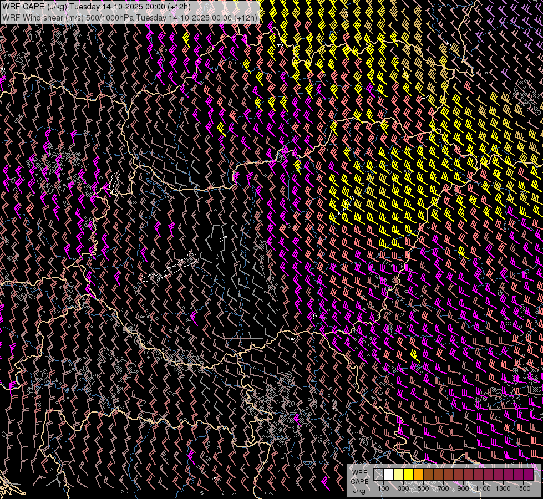
Task: Click the 900 value on the CAPE scale
Action: [x=463, y=488]
